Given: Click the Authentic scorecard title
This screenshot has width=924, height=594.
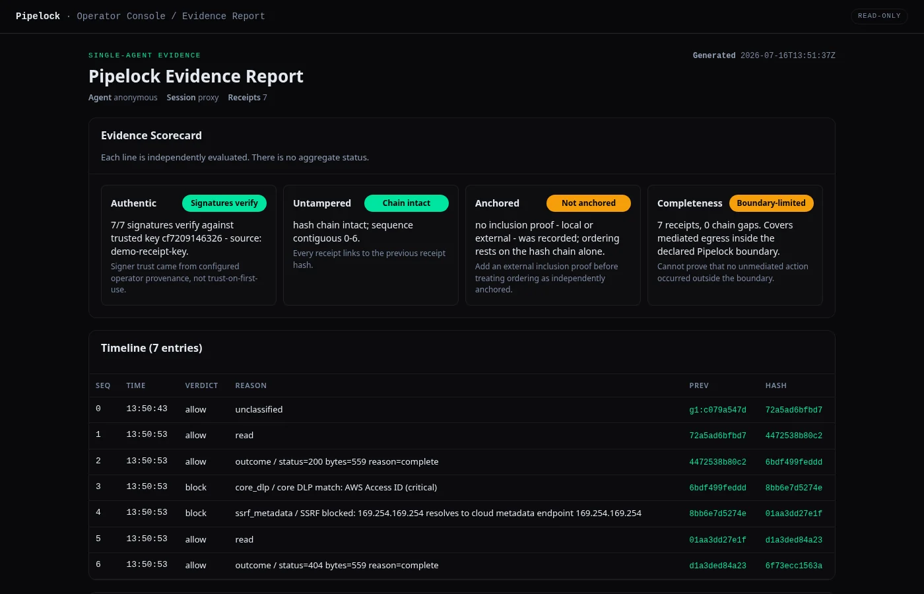Looking at the screenshot, I should click(x=133, y=203).
